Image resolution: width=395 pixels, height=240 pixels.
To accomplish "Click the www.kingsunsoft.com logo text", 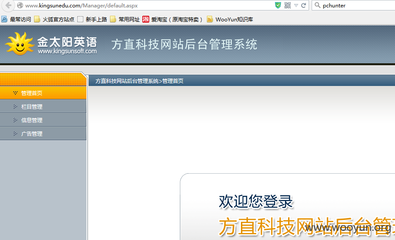I will click(x=67, y=51).
